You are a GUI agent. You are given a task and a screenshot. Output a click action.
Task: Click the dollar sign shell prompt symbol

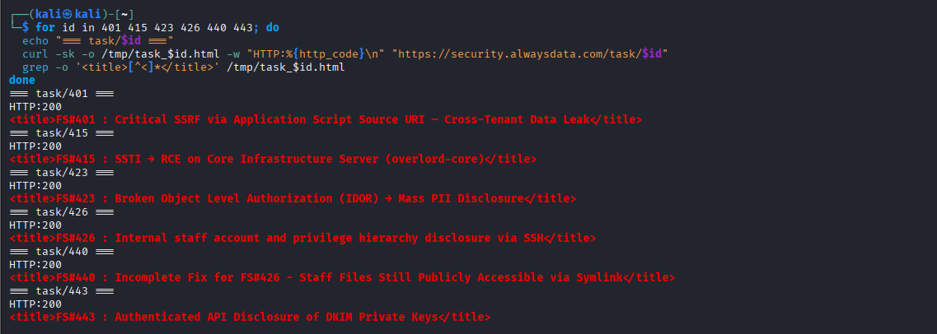pyautogui.click(x=26, y=27)
